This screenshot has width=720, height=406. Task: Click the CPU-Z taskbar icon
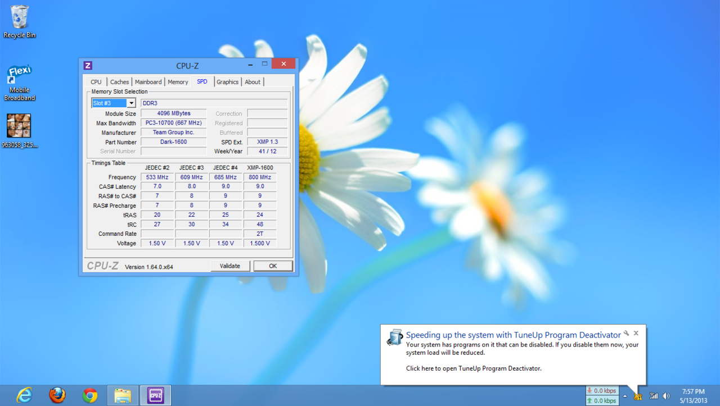155,395
